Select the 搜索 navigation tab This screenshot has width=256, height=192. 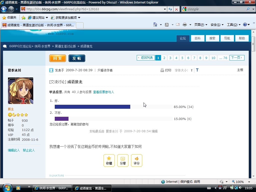tap(212, 38)
